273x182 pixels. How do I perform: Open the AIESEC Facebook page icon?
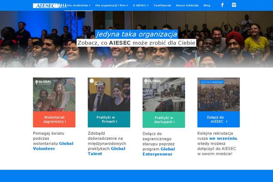222,5
